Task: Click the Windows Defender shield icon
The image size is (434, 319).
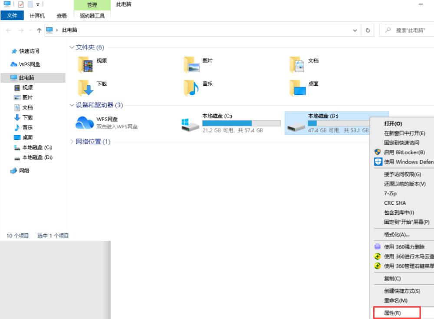Action: [378, 162]
